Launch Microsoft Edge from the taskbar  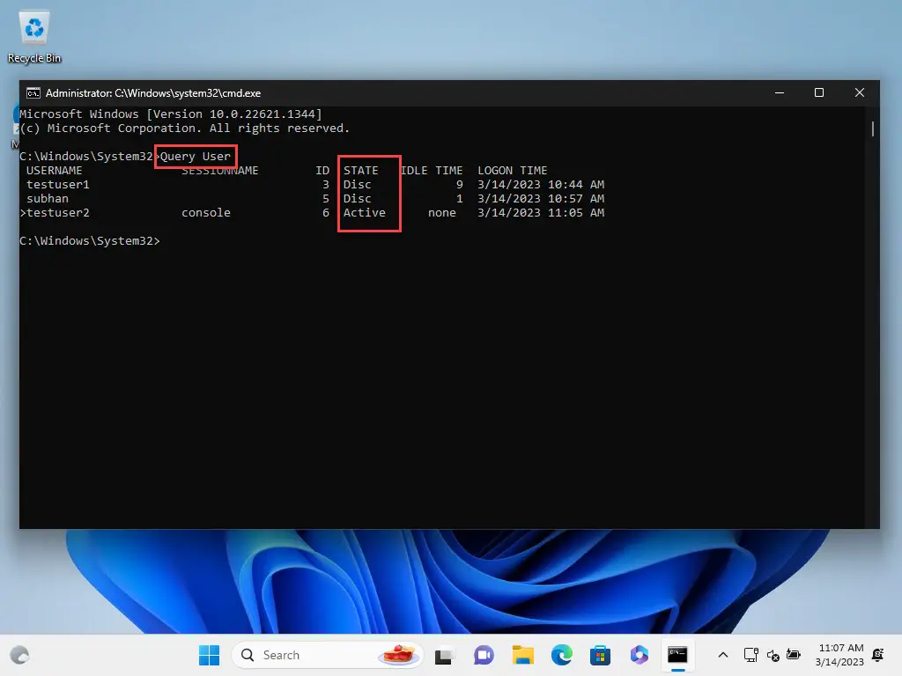562,655
